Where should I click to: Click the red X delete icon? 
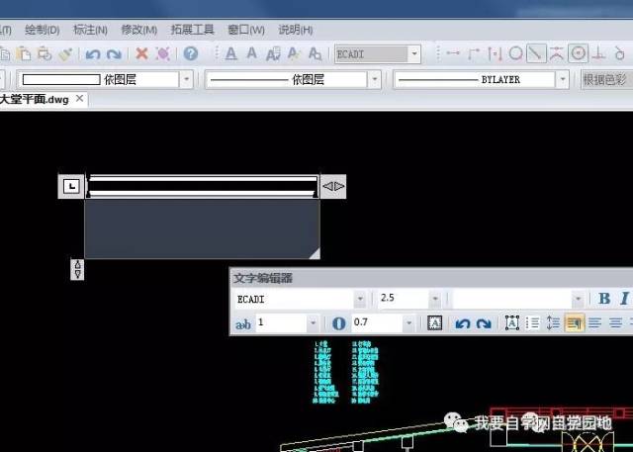[x=141, y=53]
